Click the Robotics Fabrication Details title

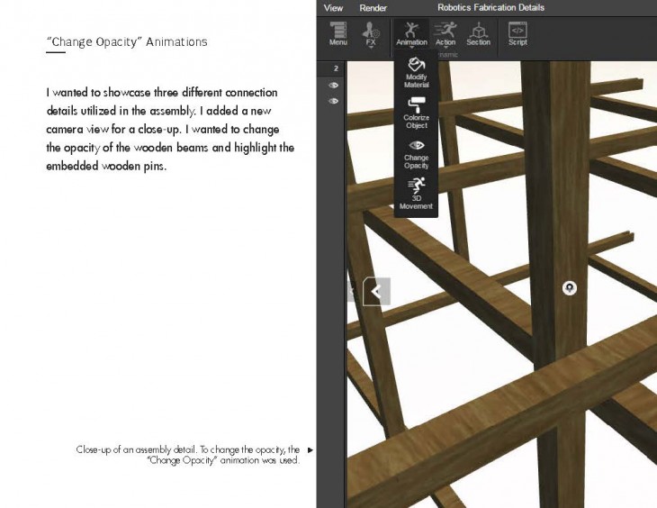[x=490, y=8]
